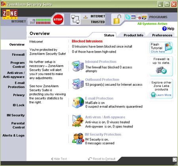Viewport: 178px width, 166px height.
Task: Open the Alerts & Logs panel
Action: point(13,135)
